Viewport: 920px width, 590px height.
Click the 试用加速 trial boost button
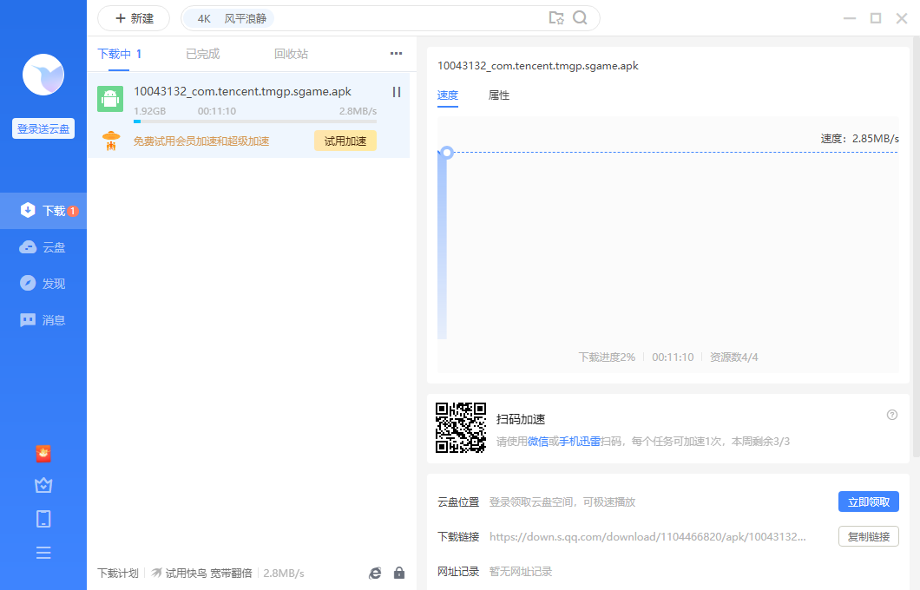pos(345,141)
